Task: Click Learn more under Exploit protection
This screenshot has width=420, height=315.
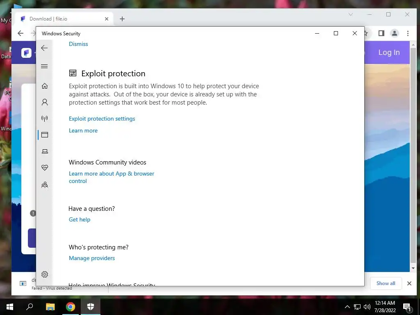Action: point(83,130)
